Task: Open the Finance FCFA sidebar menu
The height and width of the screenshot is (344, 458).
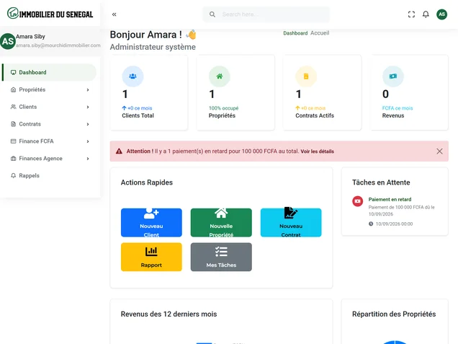Action: point(50,141)
